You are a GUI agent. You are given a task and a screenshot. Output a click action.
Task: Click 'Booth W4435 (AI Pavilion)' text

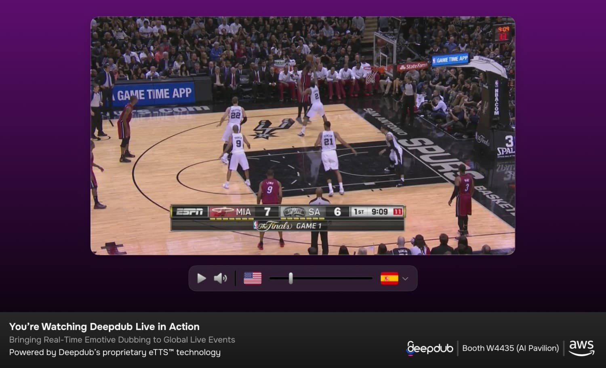tap(511, 348)
